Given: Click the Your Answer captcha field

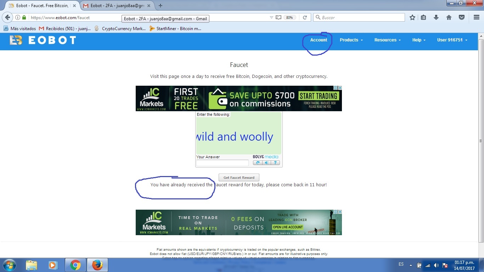Looking at the screenshot, I should point(223,163).
